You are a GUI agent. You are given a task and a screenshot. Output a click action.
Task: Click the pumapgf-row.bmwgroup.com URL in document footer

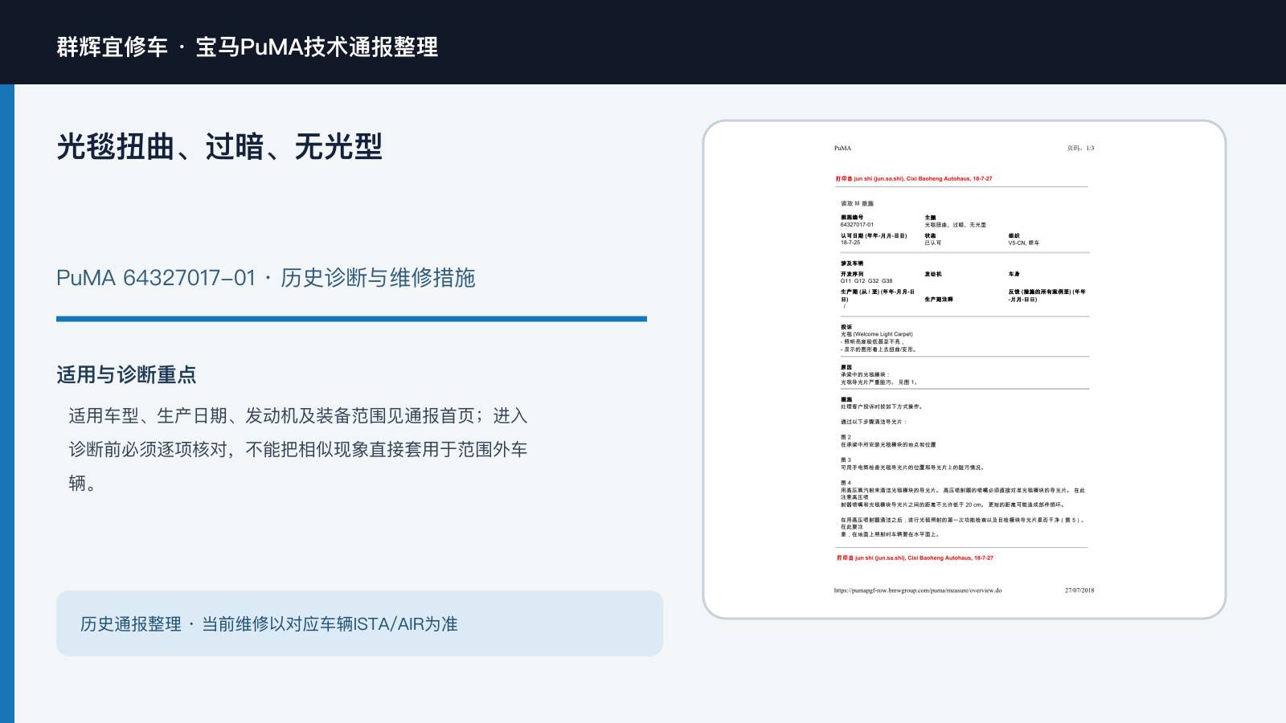coord(917,590)
